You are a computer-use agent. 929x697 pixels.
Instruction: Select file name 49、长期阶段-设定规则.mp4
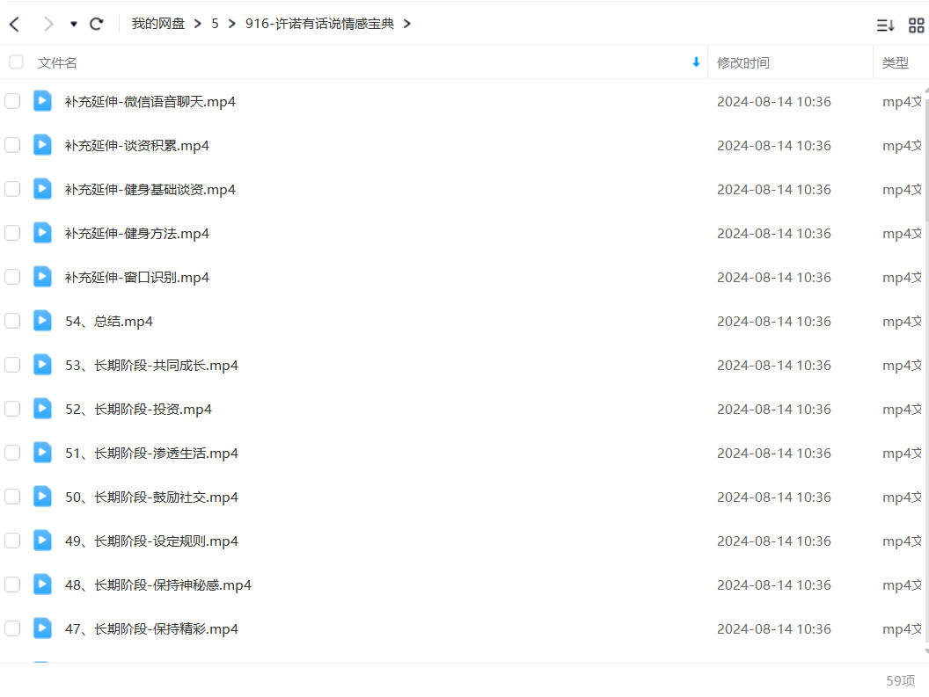point(151,541)
